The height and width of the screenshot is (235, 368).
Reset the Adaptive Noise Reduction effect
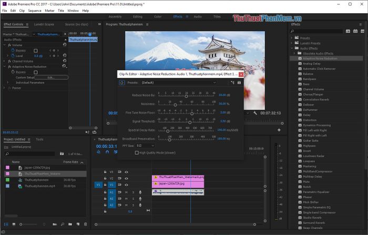pos(64,66)
